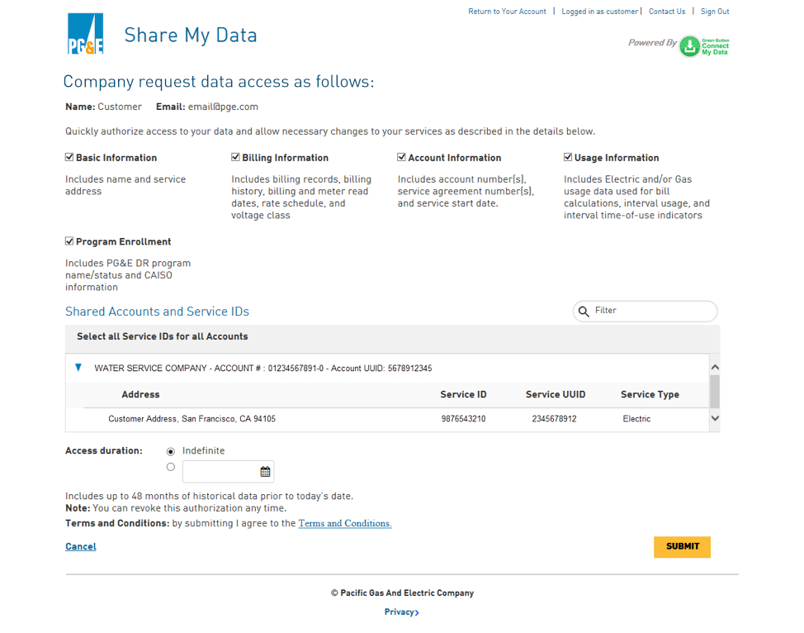This screenshot has height=633, width=804.
Task: Collapse the Water Service Company account row
Action: (78, 368)
